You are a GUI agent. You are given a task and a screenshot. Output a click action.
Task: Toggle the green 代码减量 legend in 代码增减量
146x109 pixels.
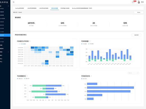(x=91, y=44)
